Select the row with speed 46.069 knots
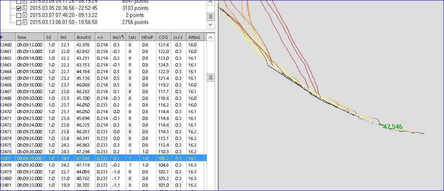This screenshot has height=191, width=444. pyautogui.click(x=83, y=85)
